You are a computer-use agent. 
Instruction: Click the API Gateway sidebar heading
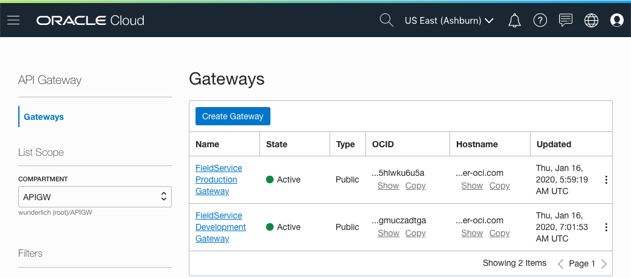[50, 80]
